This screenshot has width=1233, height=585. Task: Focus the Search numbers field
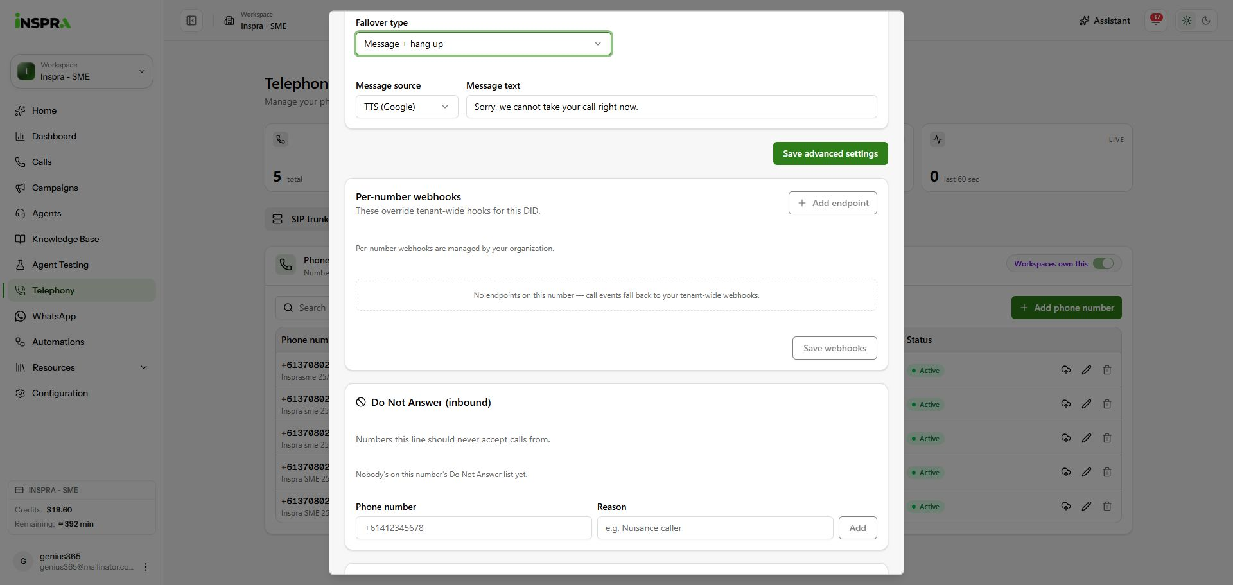[x=303, y=308]
